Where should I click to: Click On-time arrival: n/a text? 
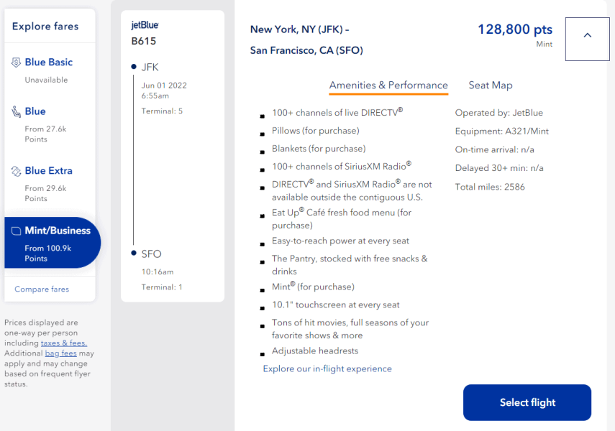coord(495,149)
